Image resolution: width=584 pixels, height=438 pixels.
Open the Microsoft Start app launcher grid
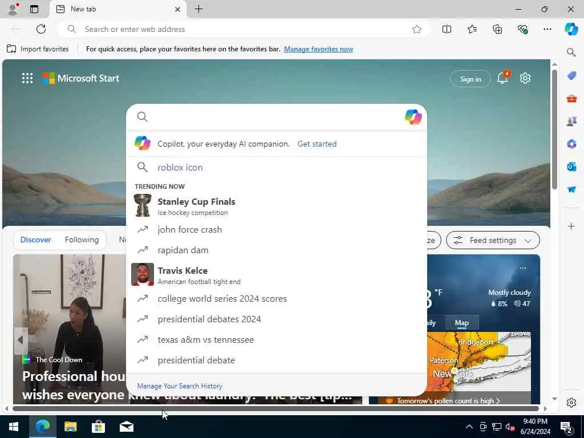click(x=27, y=78)
